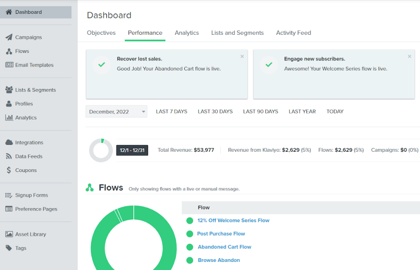This screenshot has width=420, height=270.
Task: Click the Integrations cloud icon
Action: click(x=9, y=142)
